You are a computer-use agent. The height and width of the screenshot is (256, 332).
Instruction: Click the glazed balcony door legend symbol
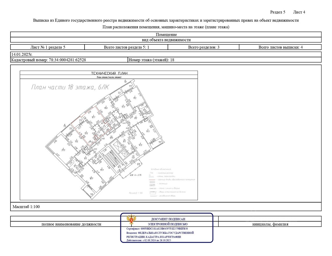152,192
